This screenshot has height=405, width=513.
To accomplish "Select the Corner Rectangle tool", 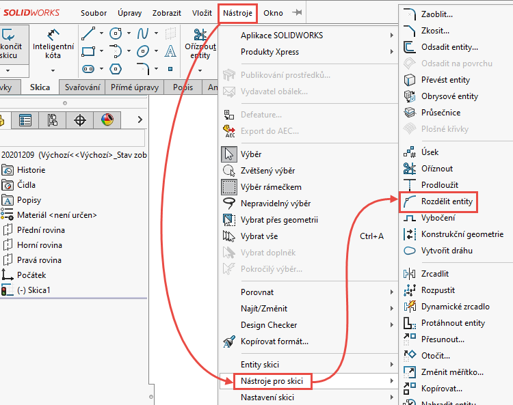I will click(88, 51).
